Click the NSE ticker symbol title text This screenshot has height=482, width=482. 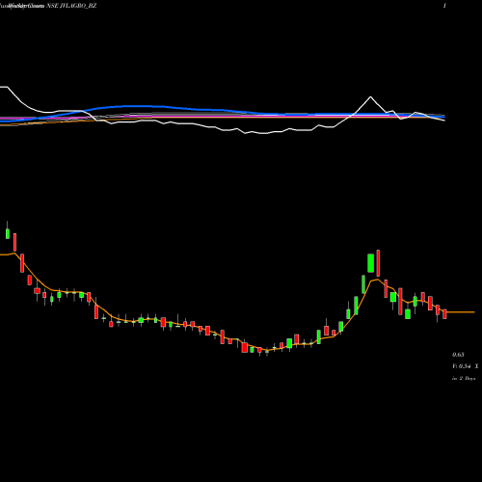(71, 6)
